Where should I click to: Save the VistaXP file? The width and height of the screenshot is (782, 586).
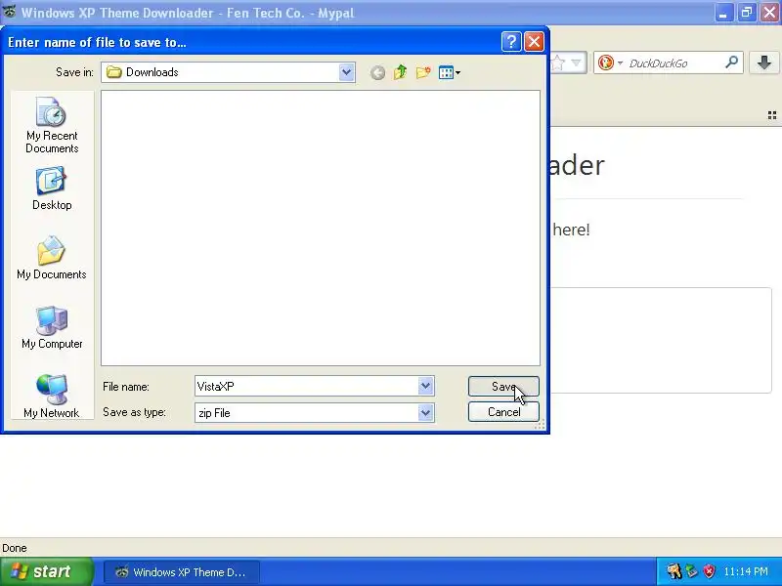click(503, 387)
